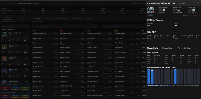Open the Player Outlook tab

tap(184, 48)
